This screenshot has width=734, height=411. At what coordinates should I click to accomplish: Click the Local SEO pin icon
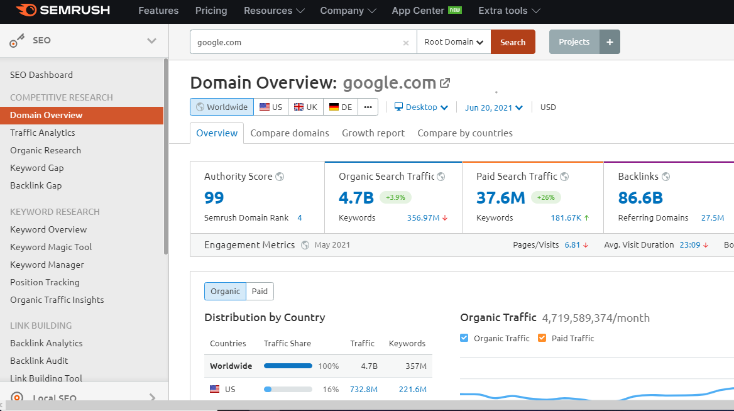(17, 397)
